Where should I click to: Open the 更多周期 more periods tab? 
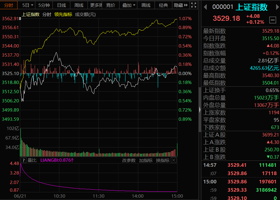95,5
